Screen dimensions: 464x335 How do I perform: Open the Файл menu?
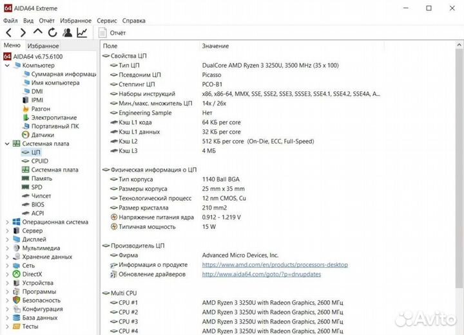(10, 21)
